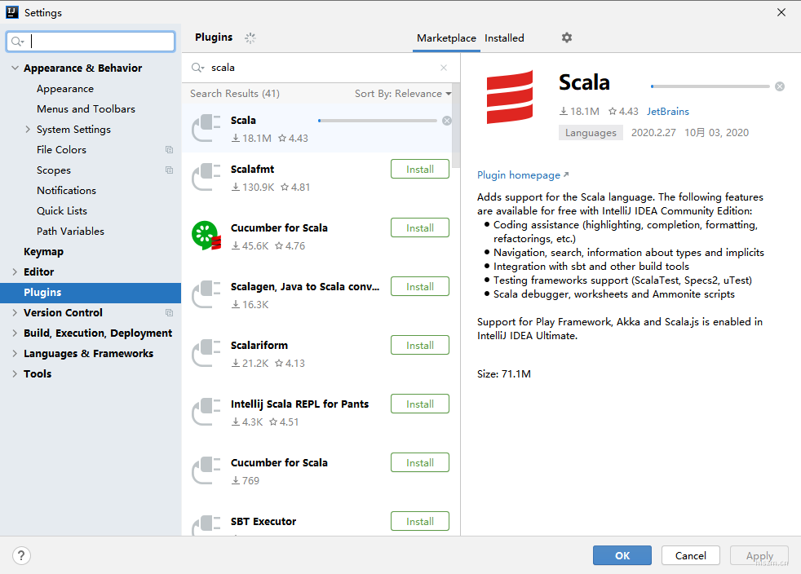Expand the System Settings node

point(28,129)
